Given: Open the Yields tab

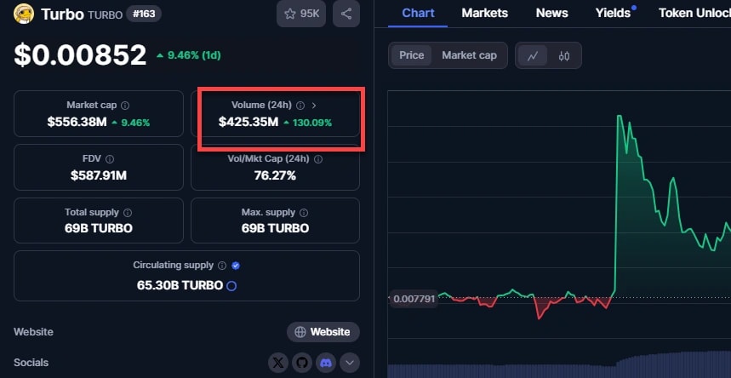Looking at the screenshot, I should (x=613, y=13).
